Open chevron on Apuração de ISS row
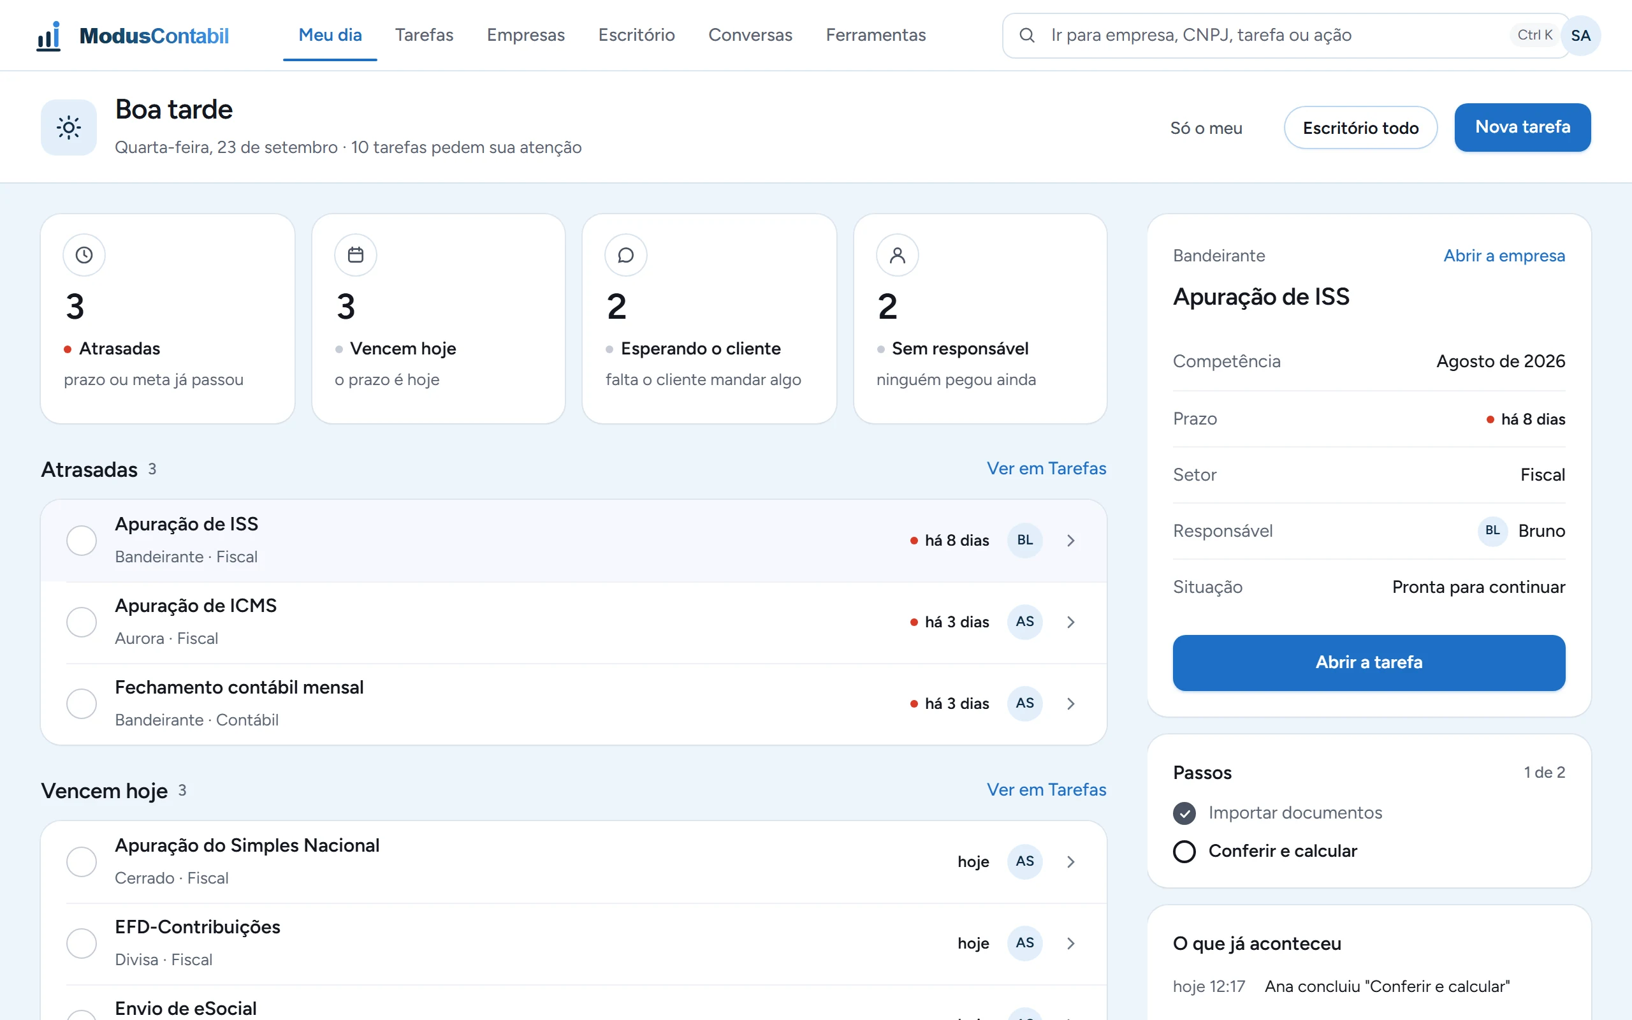 click(x=1071, y=541)
